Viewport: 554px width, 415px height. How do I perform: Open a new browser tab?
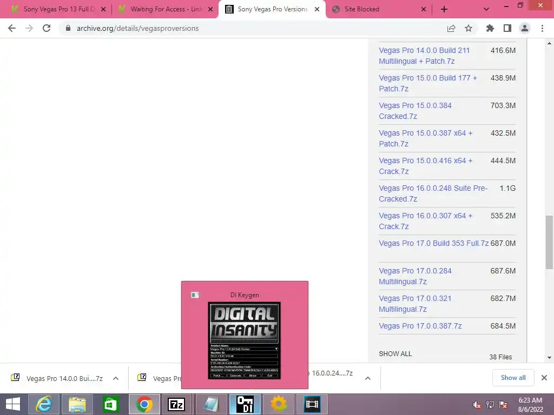coord(444,10)
